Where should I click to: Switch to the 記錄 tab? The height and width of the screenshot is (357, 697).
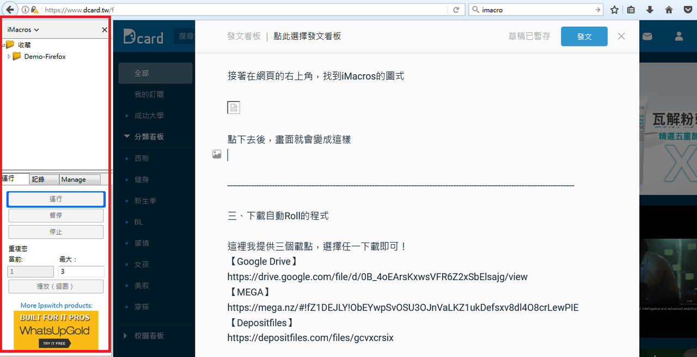[x=44, y=179]
